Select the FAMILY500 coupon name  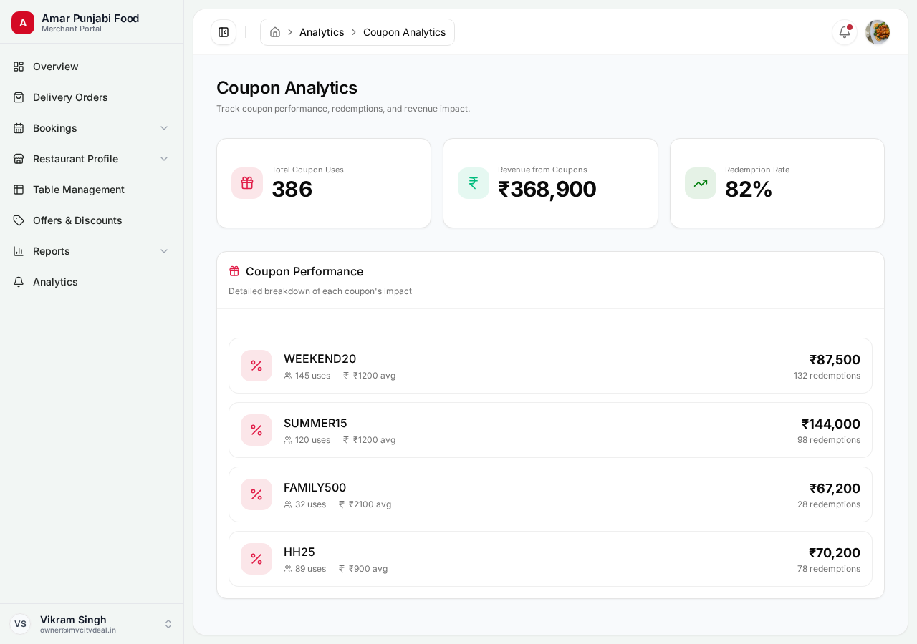315,487
